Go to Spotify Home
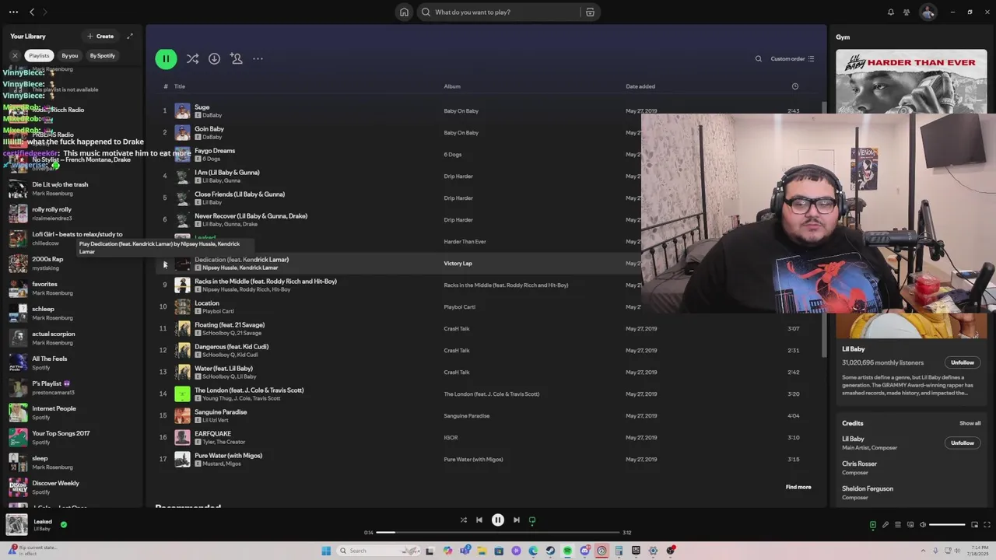 pos(404,12)
